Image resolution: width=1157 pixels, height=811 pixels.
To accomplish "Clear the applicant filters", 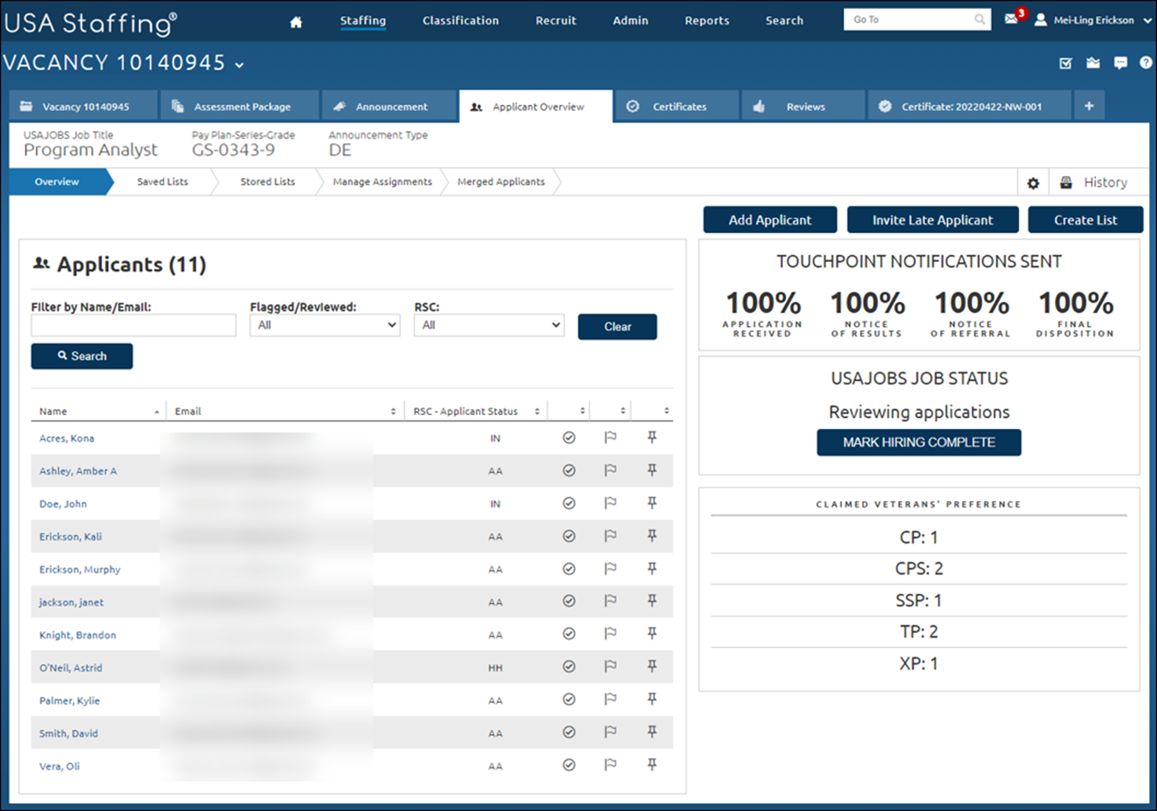I will 617,327.
